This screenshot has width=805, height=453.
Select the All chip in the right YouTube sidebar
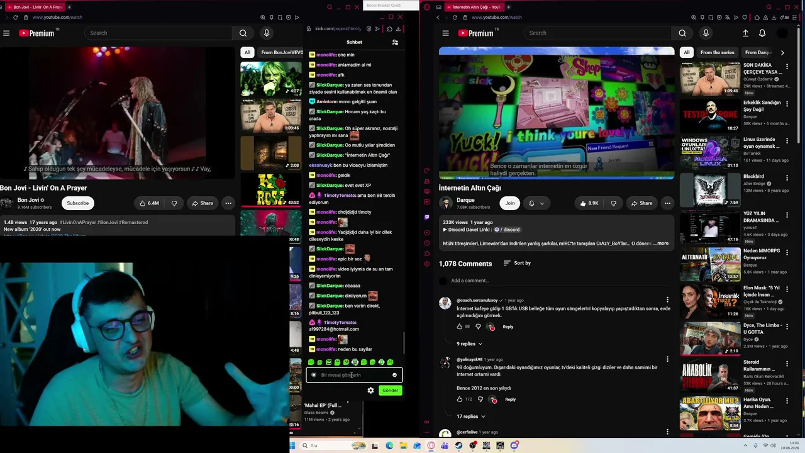pyautogui.click(x=687, y=53)
